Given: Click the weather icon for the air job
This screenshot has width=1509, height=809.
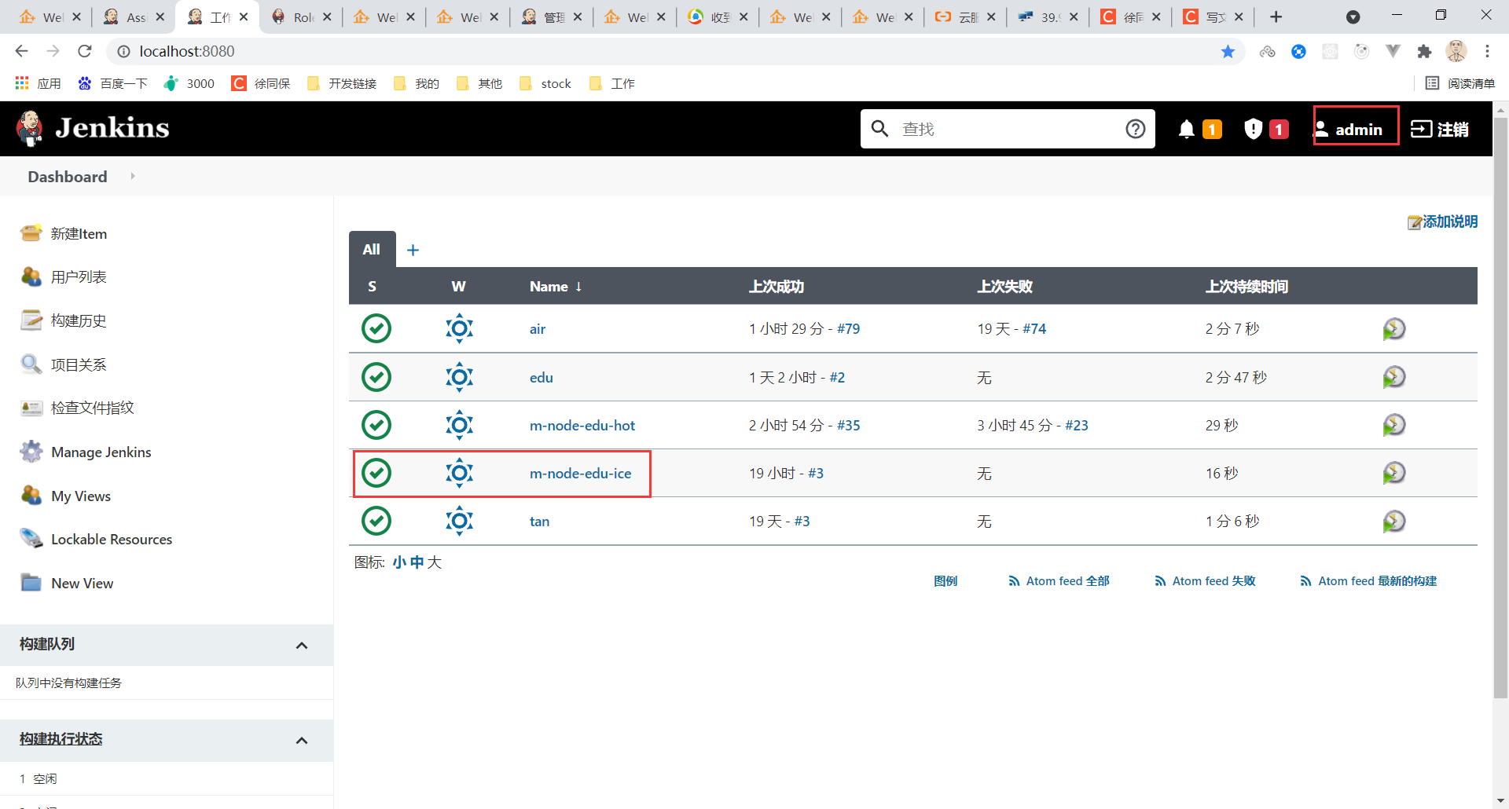Looking at the screenshot, I should coord(459,328).
